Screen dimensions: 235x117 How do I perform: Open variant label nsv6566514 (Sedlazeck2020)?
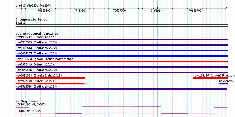(x=36, y=87)
